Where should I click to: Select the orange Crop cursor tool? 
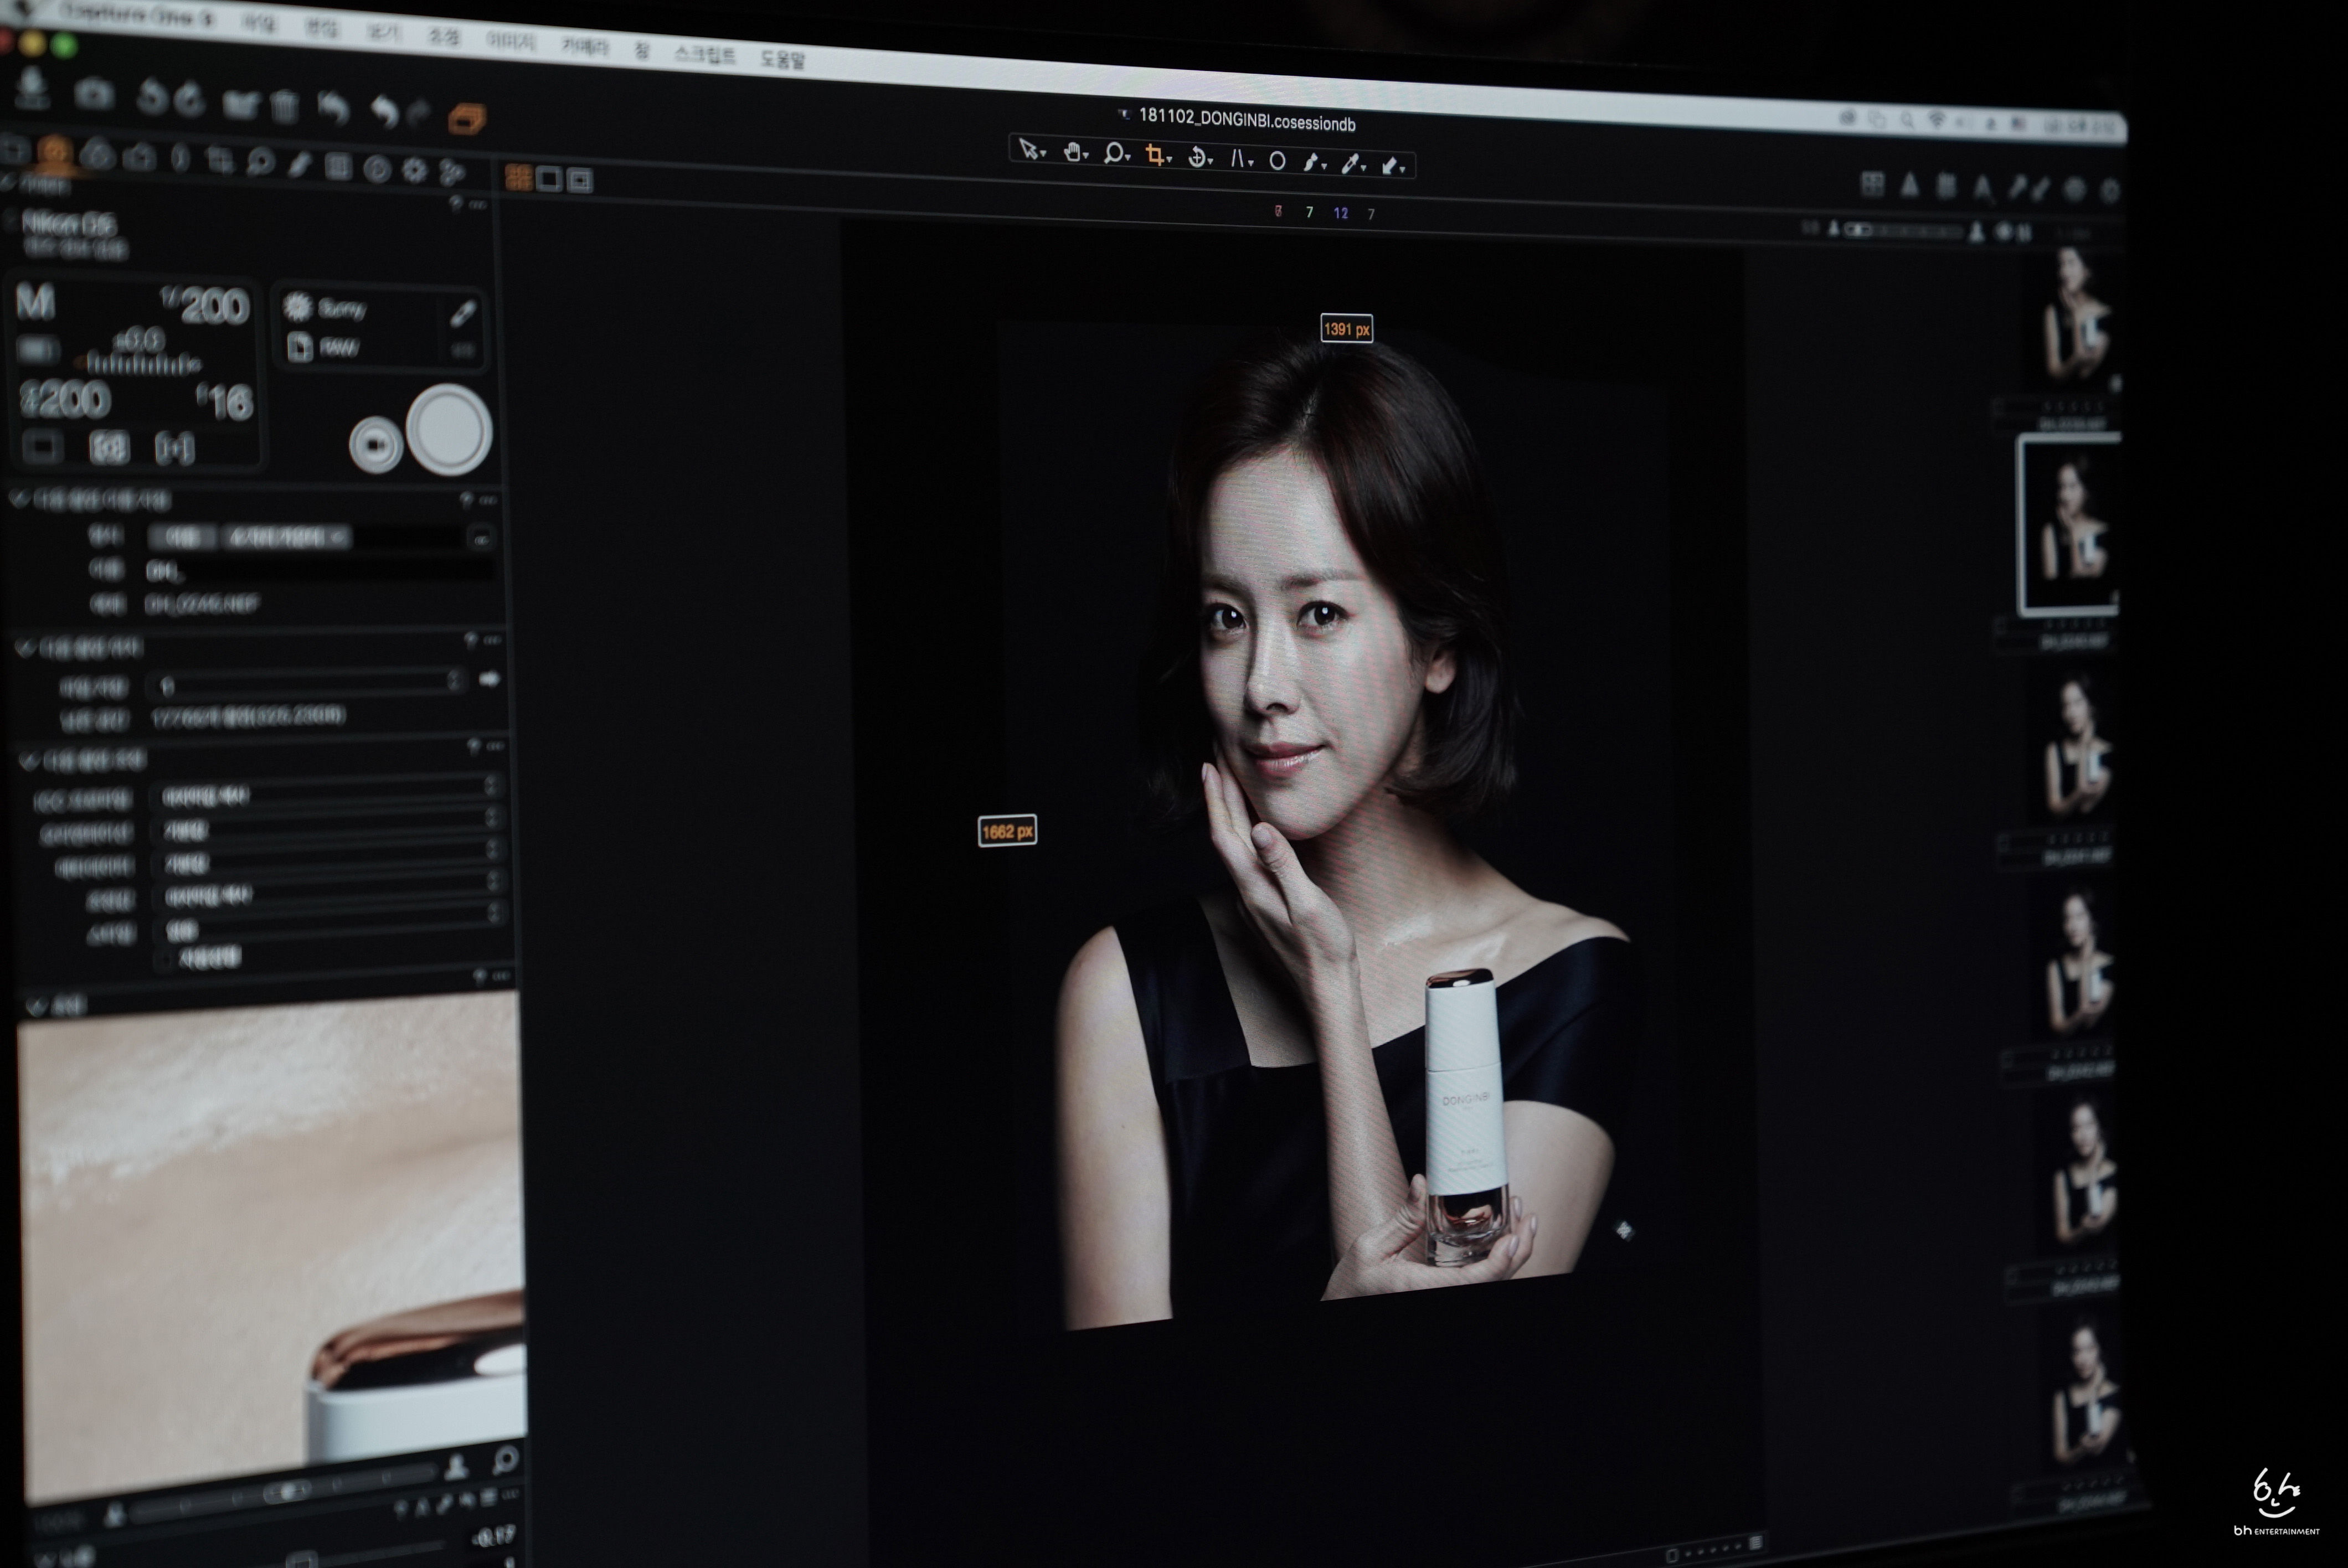[x=1157, y=156]
